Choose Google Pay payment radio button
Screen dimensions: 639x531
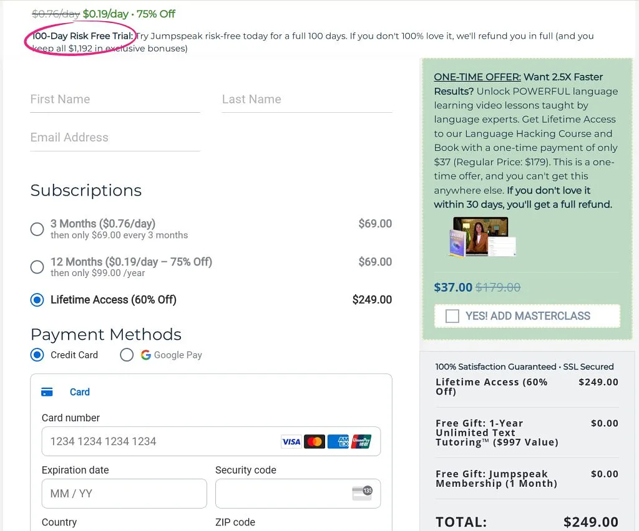(127, 355)
